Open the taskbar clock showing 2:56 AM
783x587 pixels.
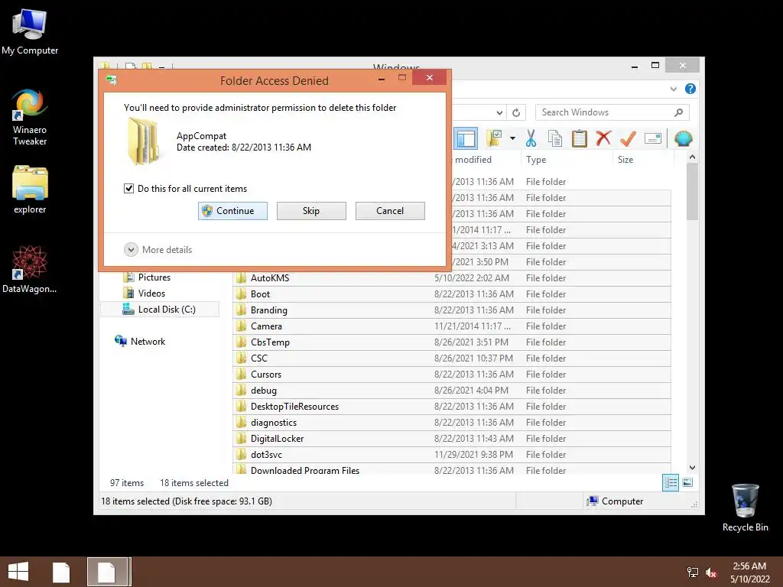[x=749, y=572]
